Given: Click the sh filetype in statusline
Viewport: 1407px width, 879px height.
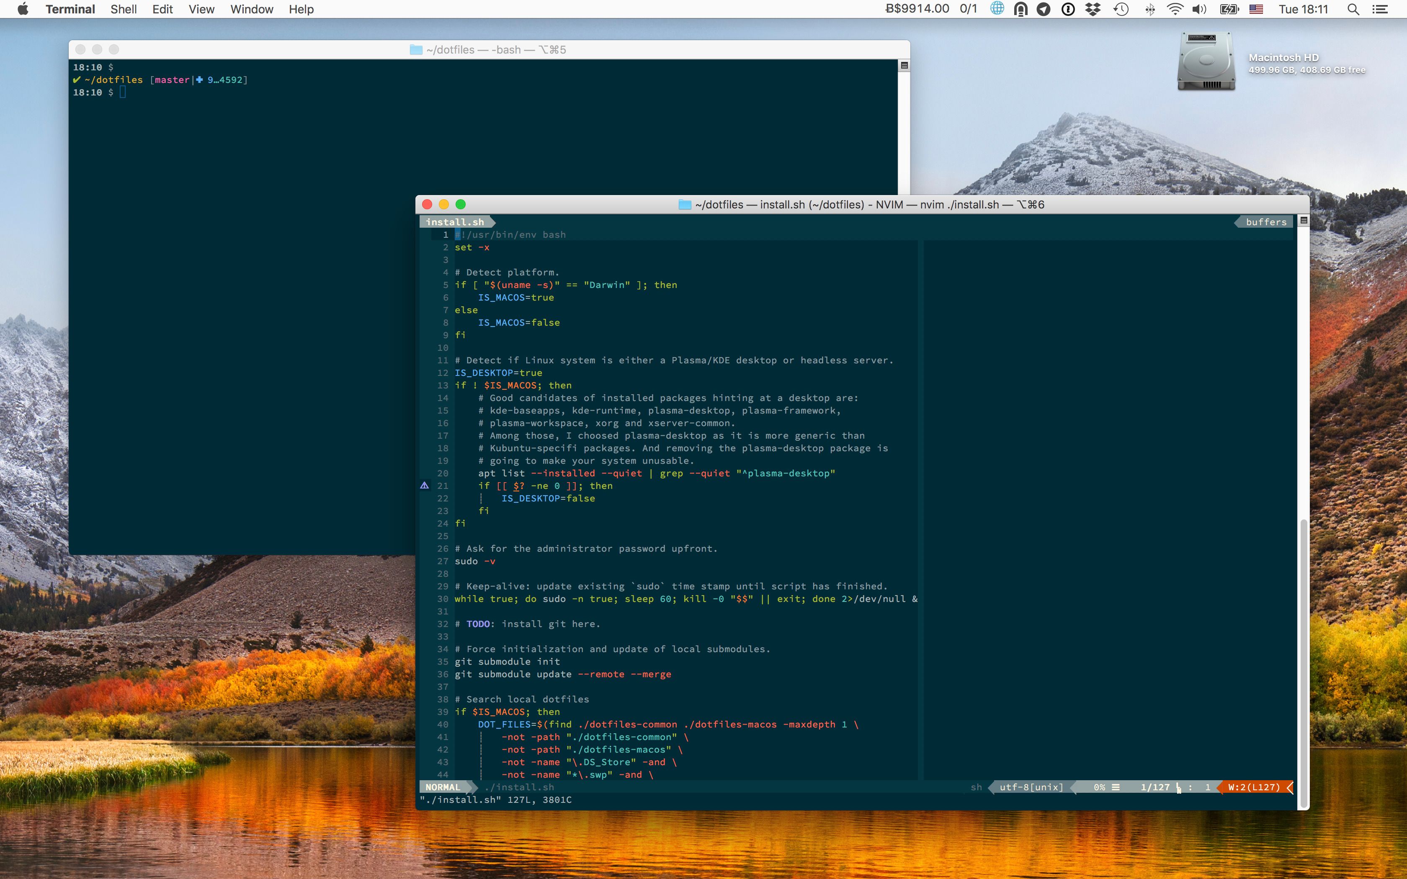Looking at the screenshot, I should [976, 787].
